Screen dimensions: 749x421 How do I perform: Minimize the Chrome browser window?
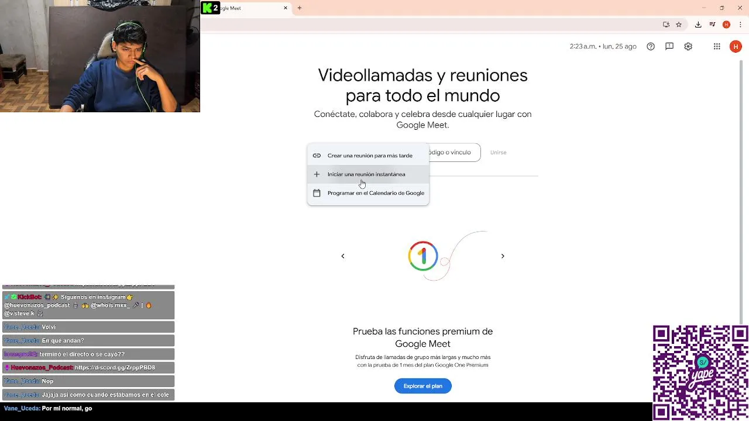[x=704, y=8]
